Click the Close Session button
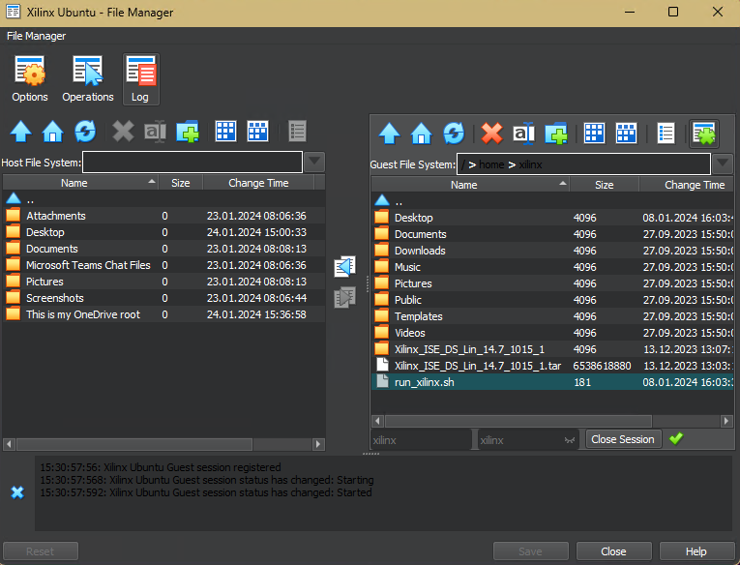The width and height of the screenshot is (740, 565). pos(623,439)
